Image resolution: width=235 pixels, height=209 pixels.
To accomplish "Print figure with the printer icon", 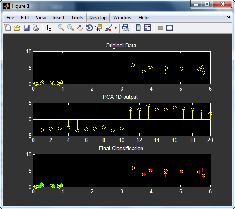I will point(36,28).
